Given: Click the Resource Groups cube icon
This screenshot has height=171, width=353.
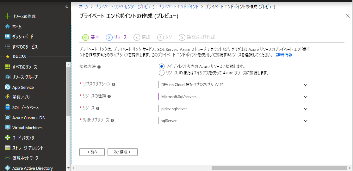Looking at the screenshot, I should click(8, 77).
